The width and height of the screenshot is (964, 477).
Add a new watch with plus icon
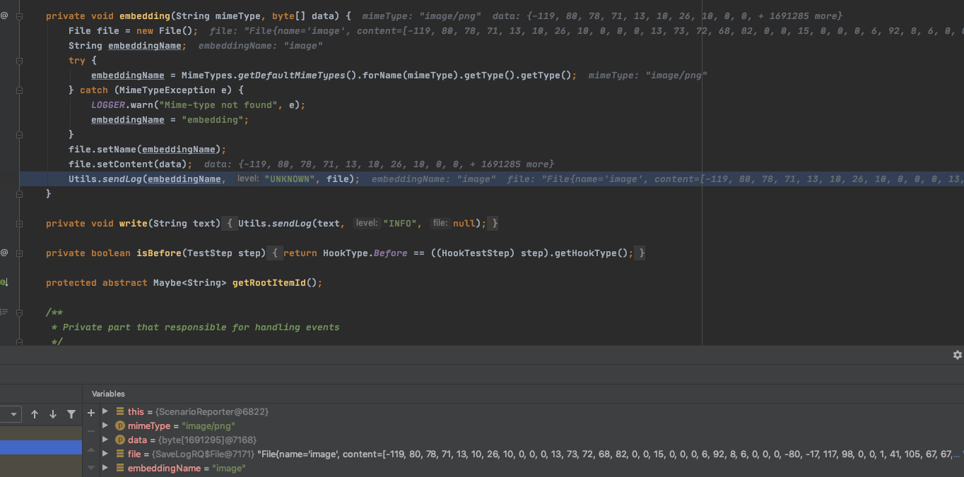coord(90,413)
